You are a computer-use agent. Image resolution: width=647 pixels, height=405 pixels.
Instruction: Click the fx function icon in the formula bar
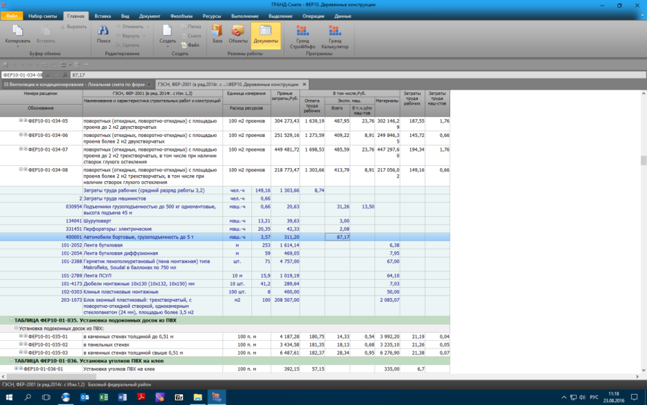[x=65, y=75]
